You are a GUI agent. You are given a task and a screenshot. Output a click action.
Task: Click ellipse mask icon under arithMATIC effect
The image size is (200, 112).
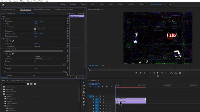point(7,54)
